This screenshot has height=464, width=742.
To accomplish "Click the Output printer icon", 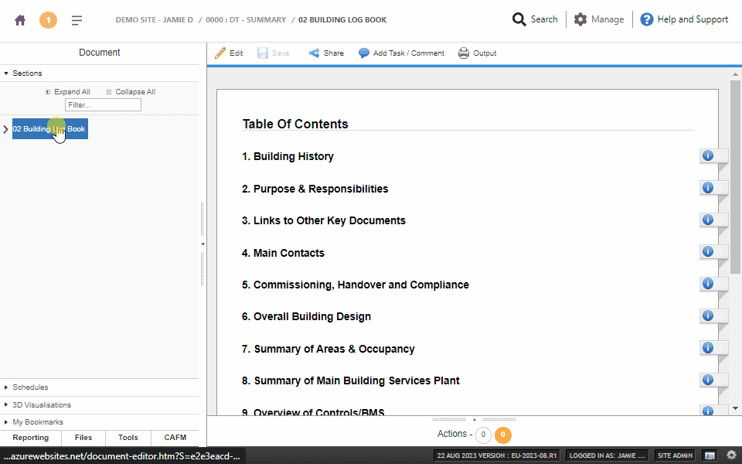I will point(463,53).
